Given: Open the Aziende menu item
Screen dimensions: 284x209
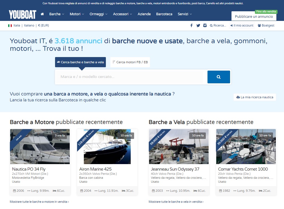Looking at the screenshot, I should [x=144, y=14].
